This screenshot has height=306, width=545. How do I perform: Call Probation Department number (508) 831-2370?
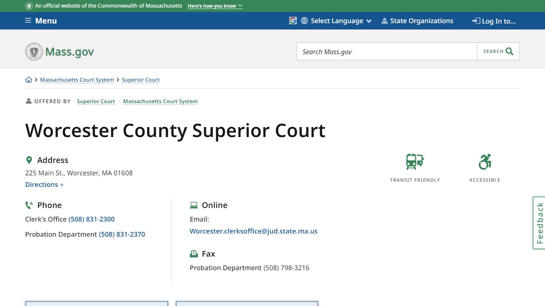coord(122,234)
